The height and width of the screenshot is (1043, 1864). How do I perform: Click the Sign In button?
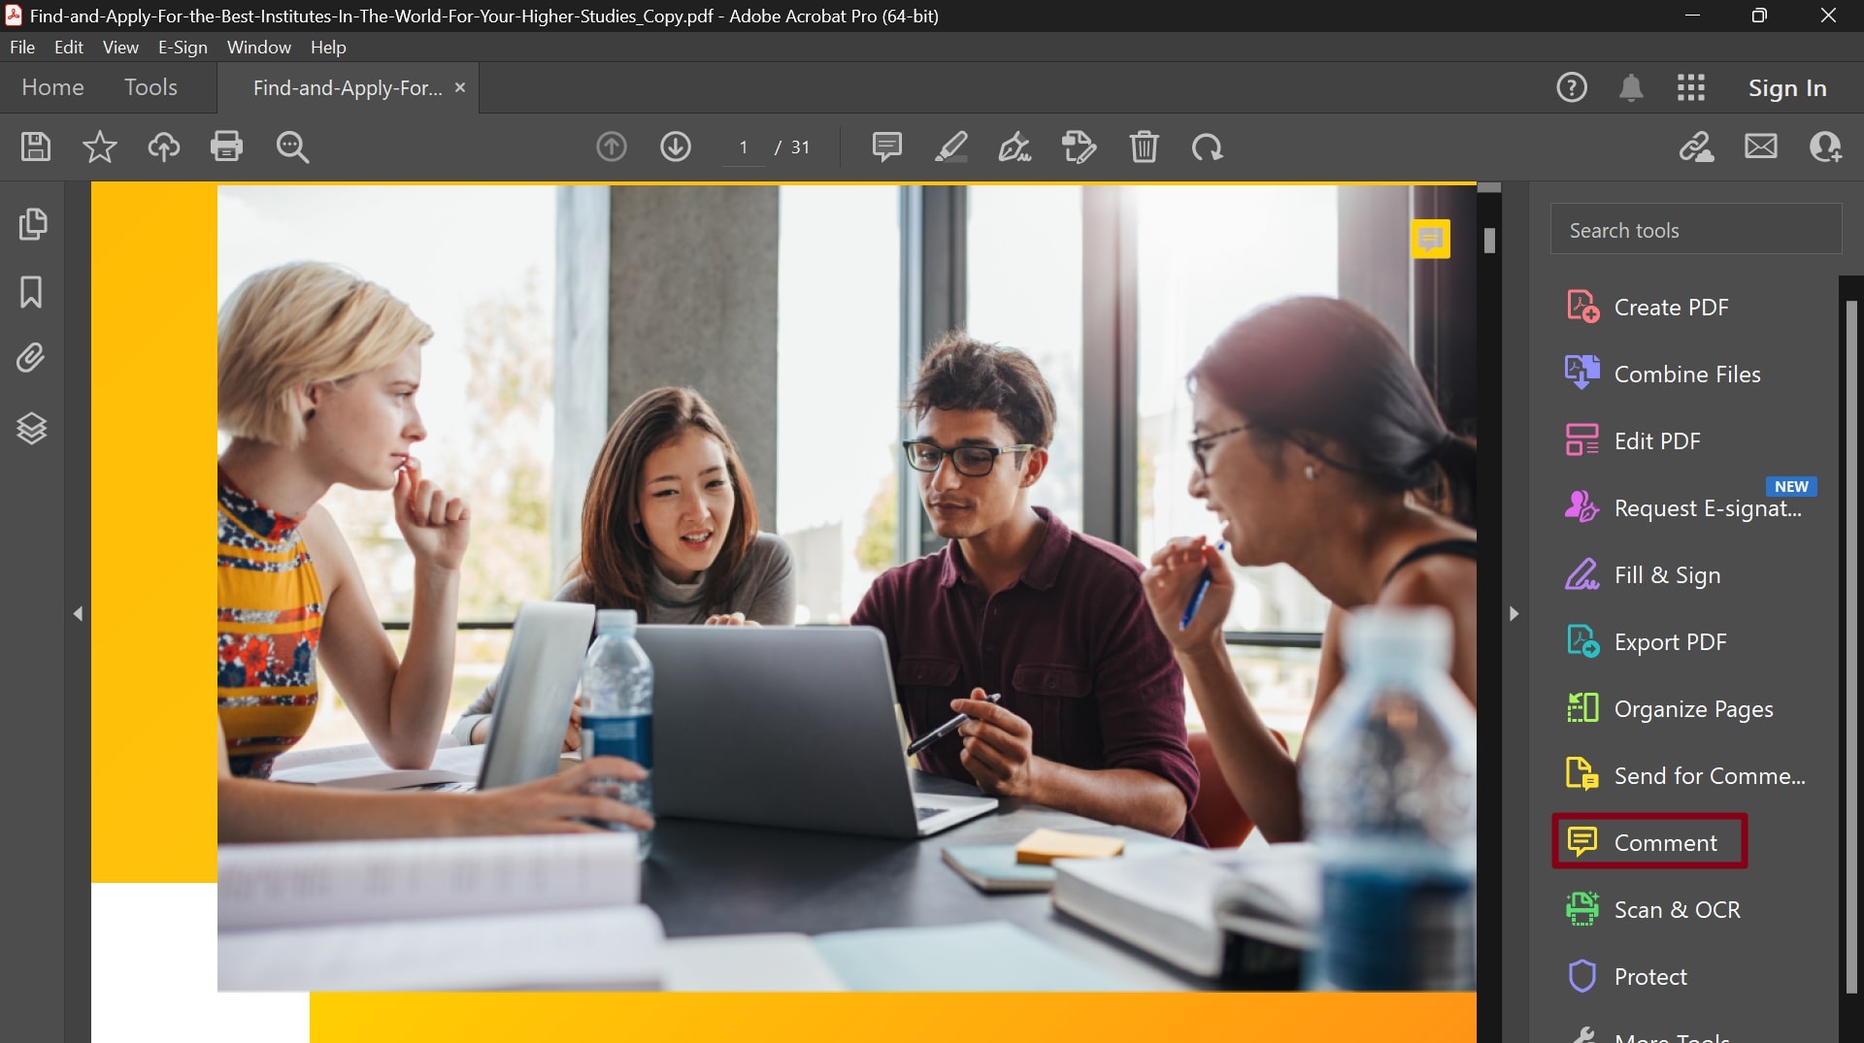(x=1787, y=87)
